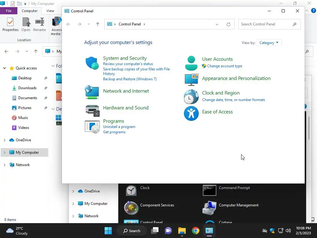
Task: Open the View by Category dropdown
Action: pos(269,43)
